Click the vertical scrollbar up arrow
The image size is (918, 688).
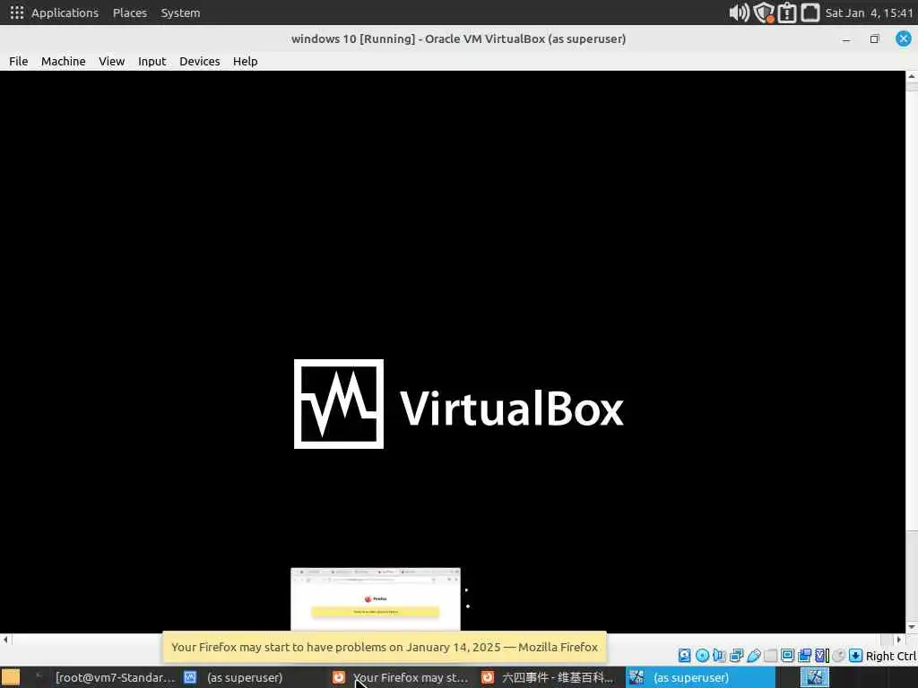point(912,77)
